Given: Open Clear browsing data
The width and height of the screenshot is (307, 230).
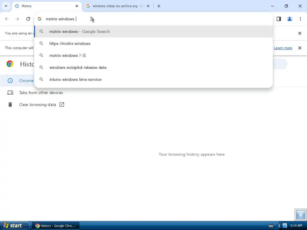Looking at the screenshot, I should pyautogui.click(x=37, y=105).
